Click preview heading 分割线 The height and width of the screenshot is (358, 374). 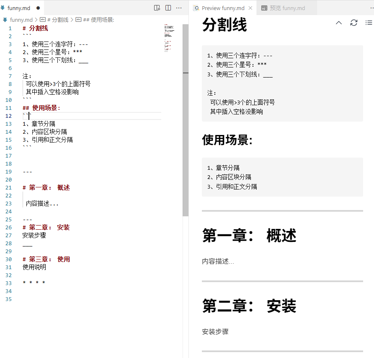point(224,24)
